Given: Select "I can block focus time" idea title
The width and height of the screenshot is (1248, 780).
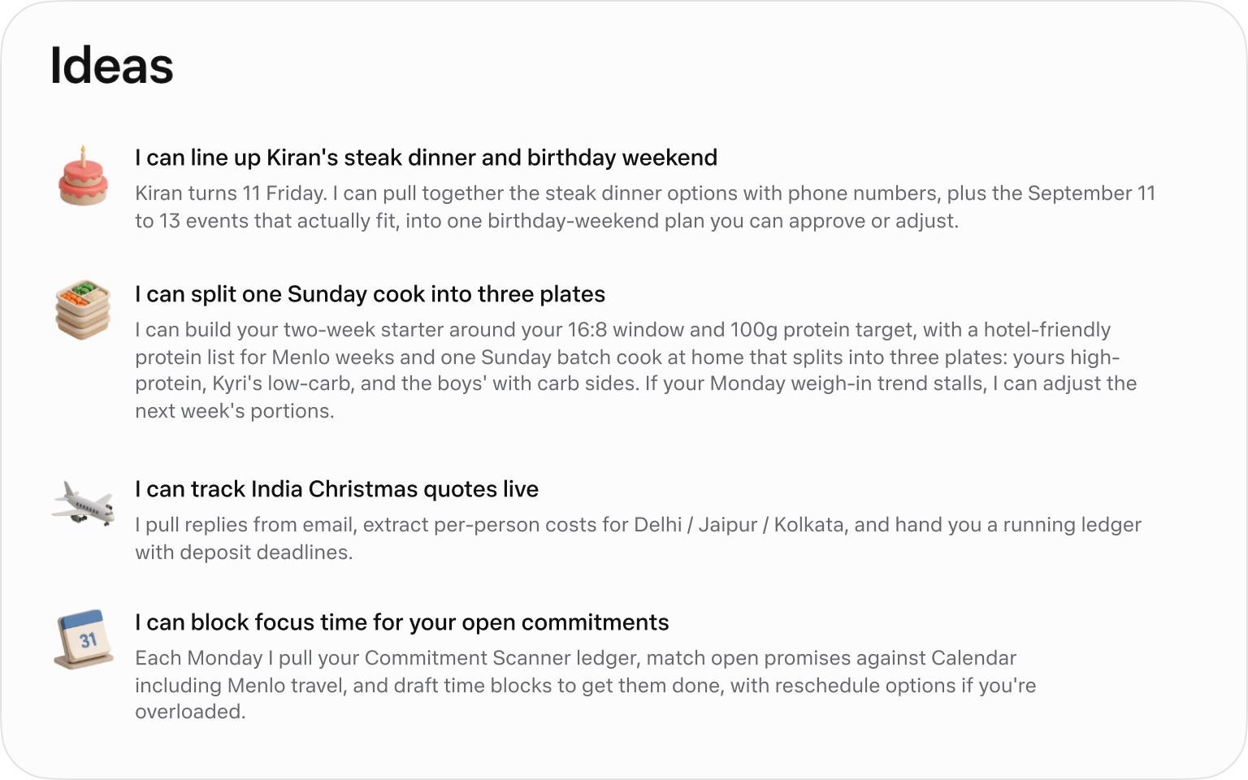Looking at the screenshot, I should (401, 622).
